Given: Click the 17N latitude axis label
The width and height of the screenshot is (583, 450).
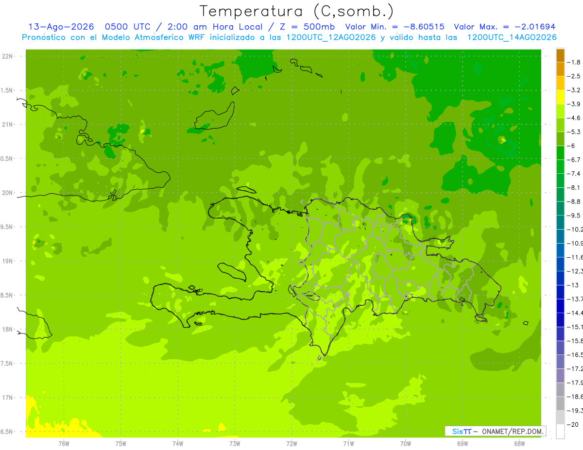Looking at the screenshot, I should tap(7, 398).
